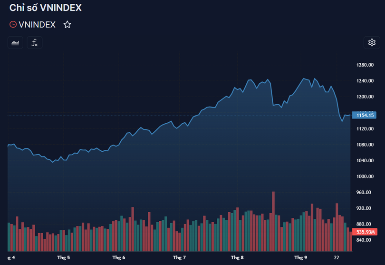This screenshot has width=385, height=265.
Task: Select the Thg 9 marker on time axis
Action: (300, 257)
